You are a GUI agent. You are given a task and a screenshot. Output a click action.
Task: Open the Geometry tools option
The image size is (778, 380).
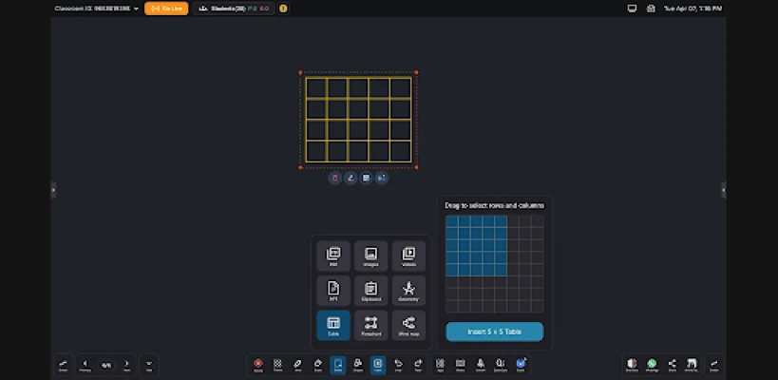click(408, 291)
